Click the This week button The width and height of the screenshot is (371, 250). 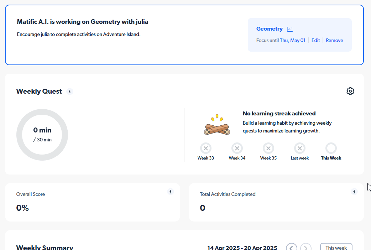(336, 248)
